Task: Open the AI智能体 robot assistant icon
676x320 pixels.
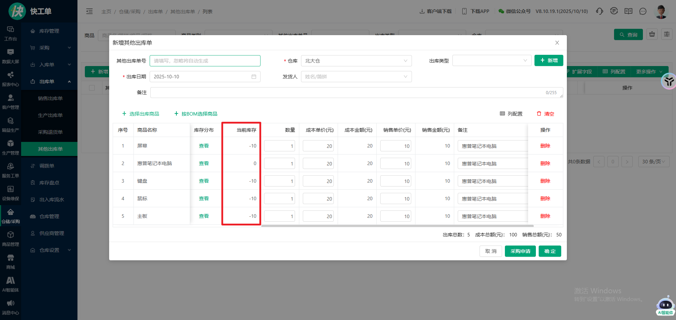Action: (x=665, y=305)
